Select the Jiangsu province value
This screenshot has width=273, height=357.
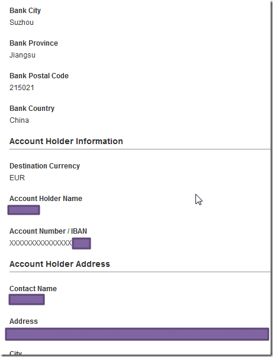point(23,55)
